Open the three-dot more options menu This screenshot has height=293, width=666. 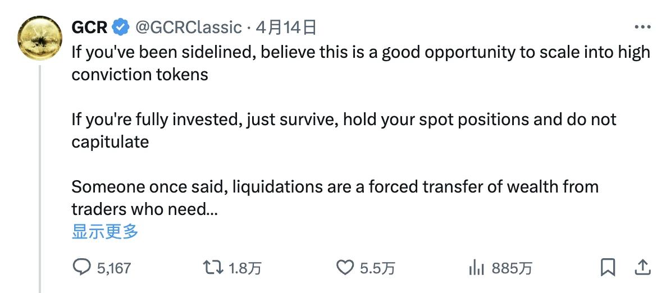(x=642, y=26)
